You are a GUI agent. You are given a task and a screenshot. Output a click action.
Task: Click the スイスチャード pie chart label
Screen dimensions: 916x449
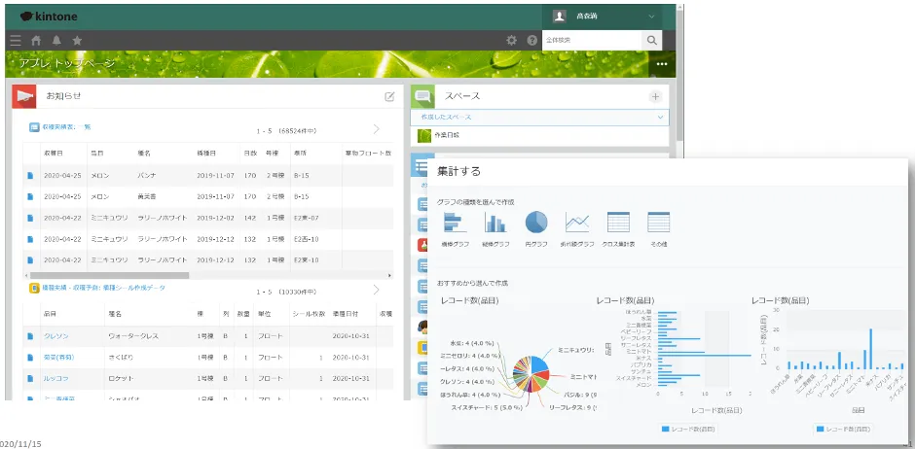coord(487,407)
